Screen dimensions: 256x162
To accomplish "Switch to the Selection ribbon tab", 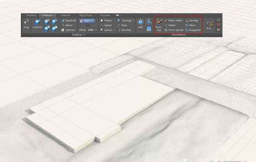I will click(x=66, y=15).
